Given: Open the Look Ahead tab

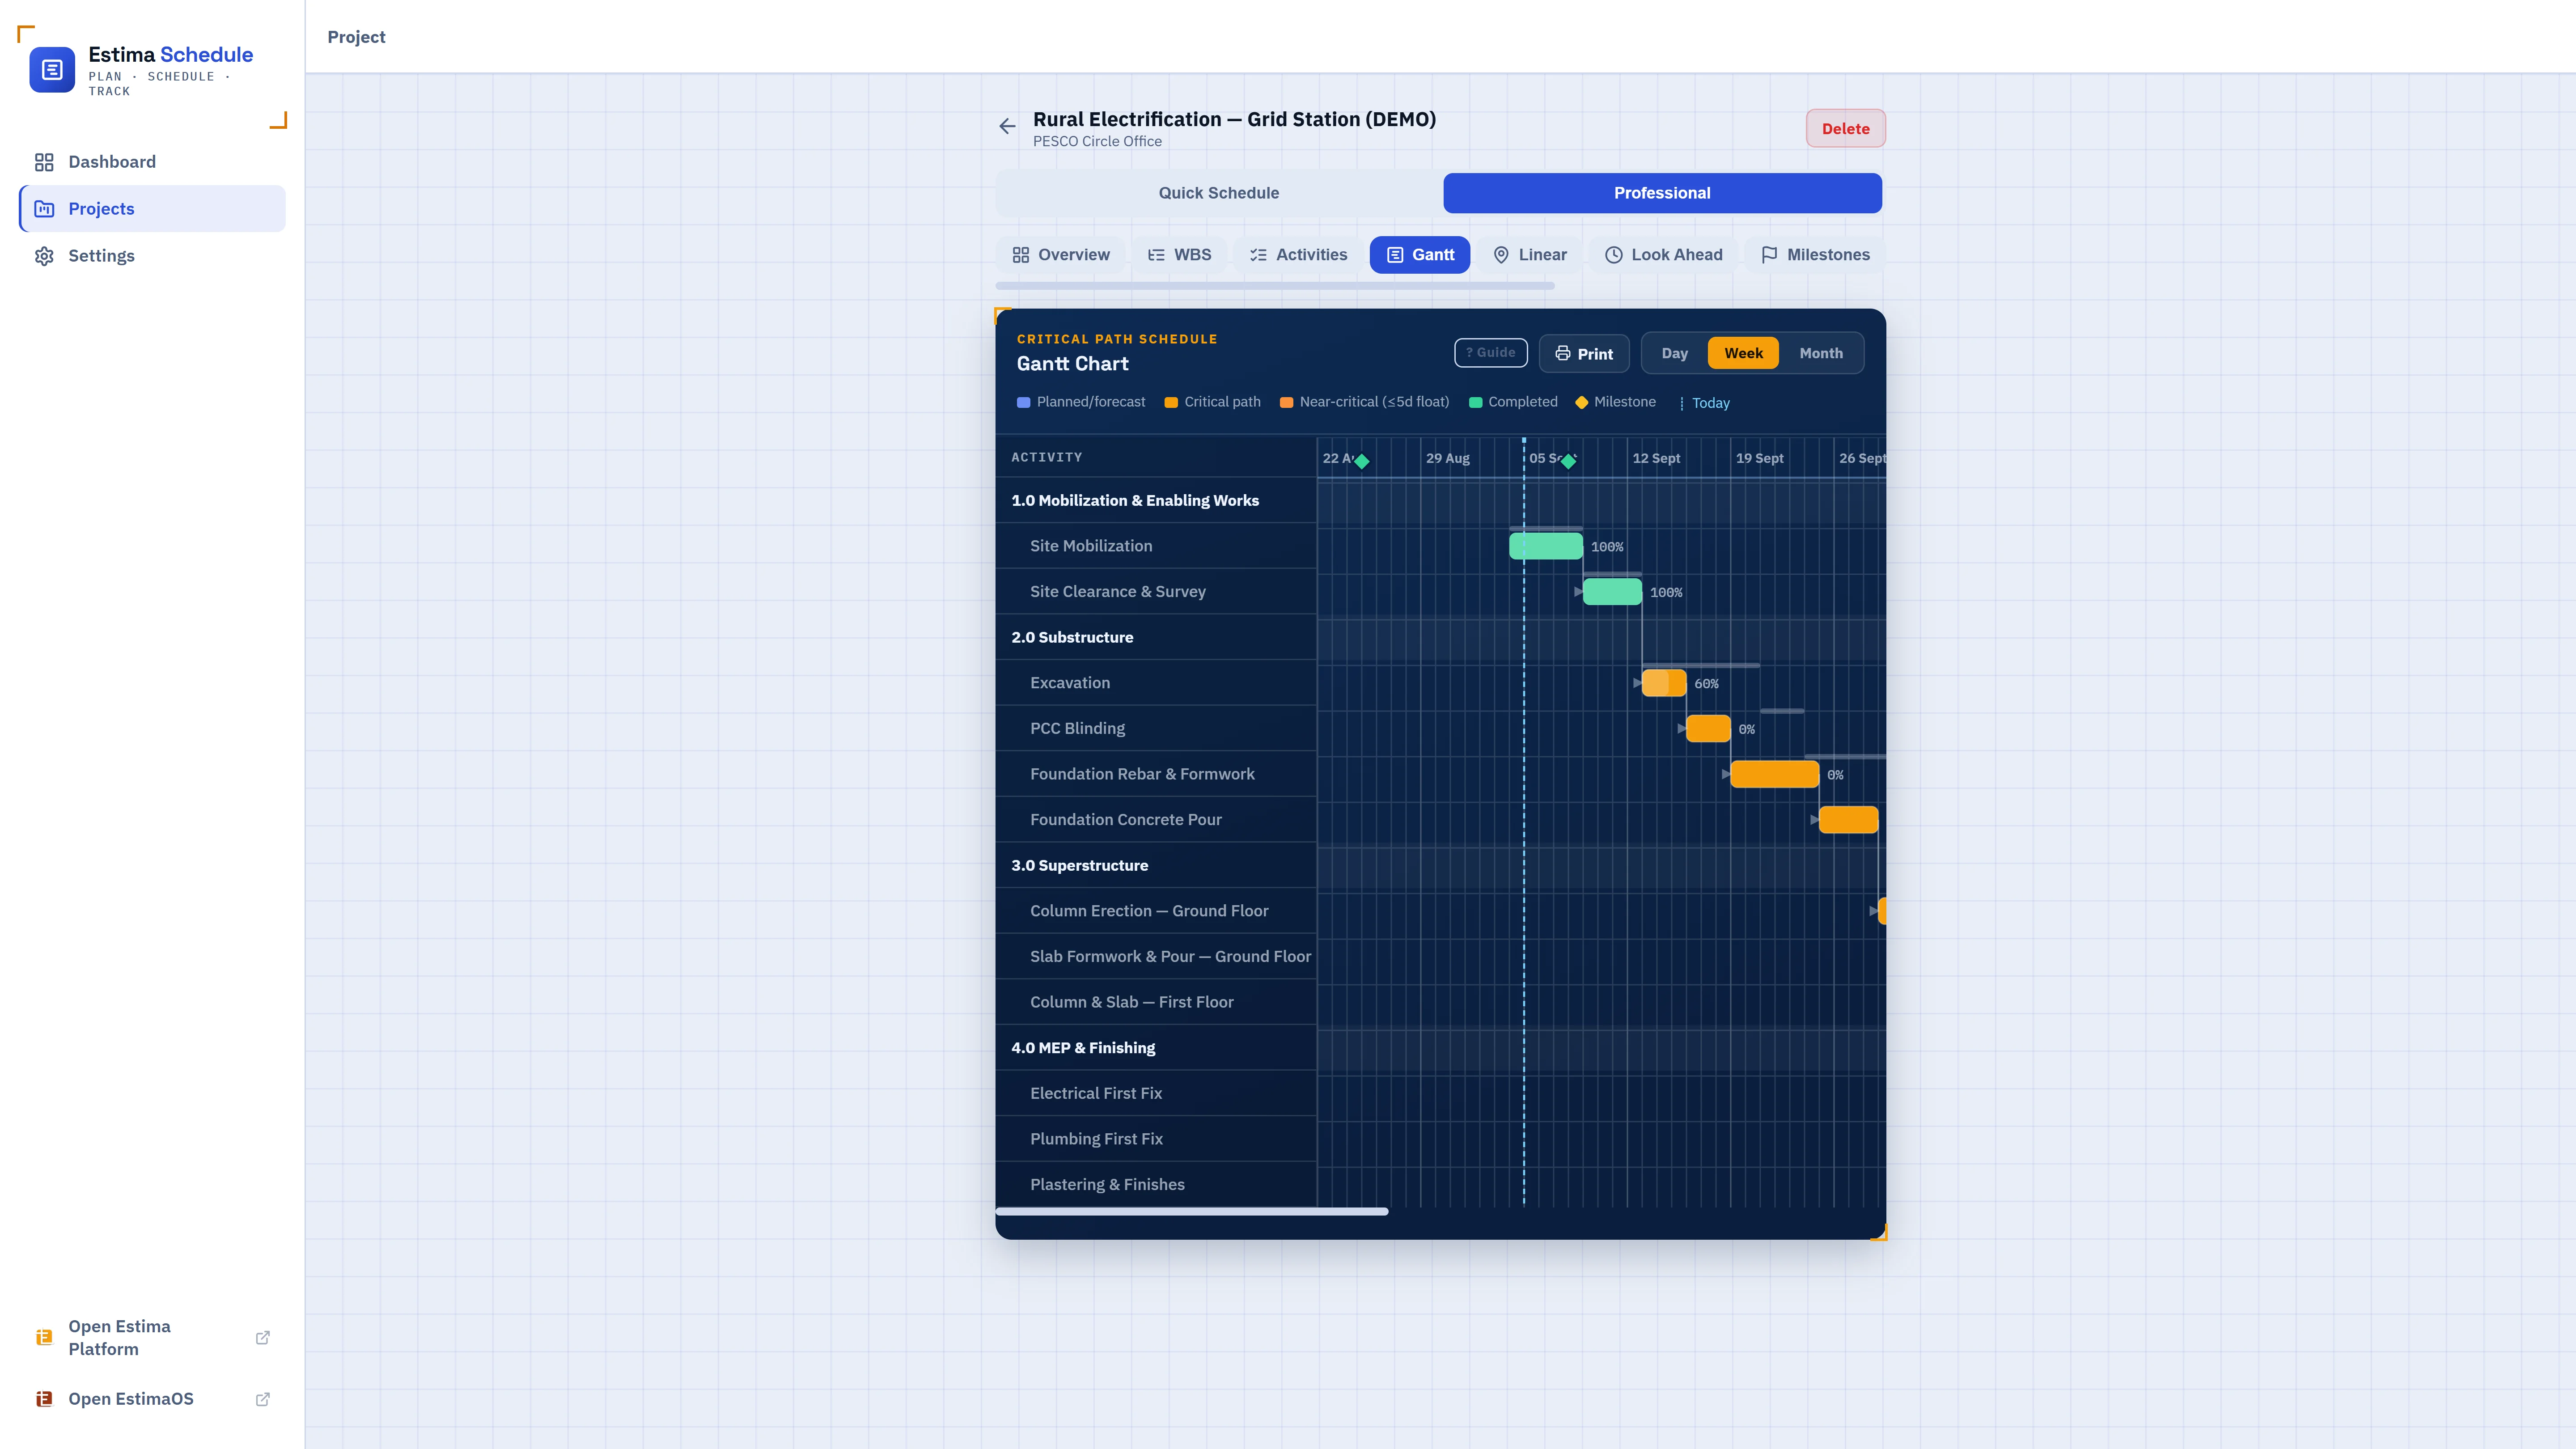Looking at the screenshot, I should [1663, 255].
